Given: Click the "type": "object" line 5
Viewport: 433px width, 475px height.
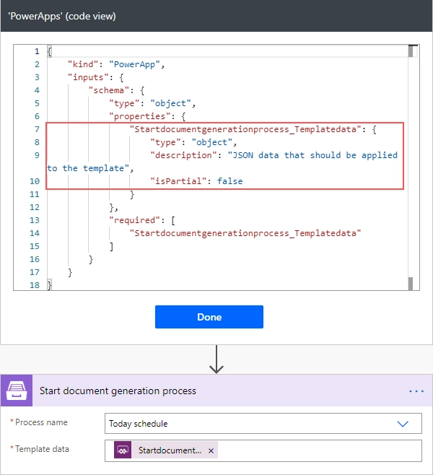Looking at the screenshot, I should [x=152, y=103].
